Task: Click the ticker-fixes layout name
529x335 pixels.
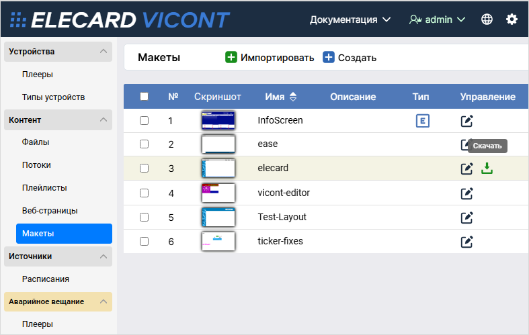Action: (x=280, y=241)
